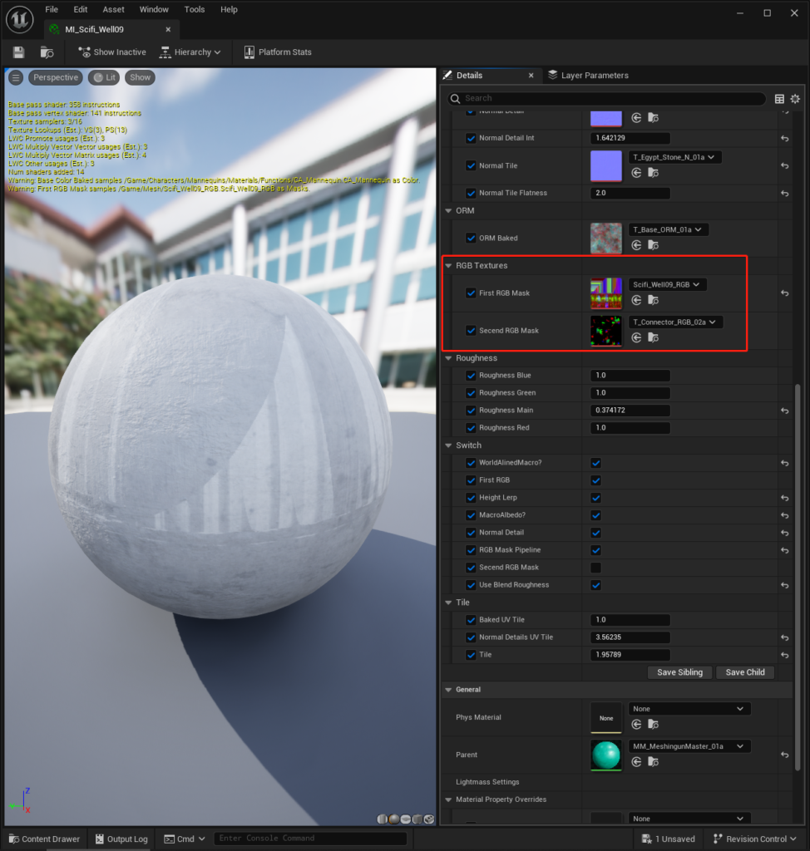Browse to Second RGB Mask texture asset
Screen dimensions: 810x851
coord(653,337)
